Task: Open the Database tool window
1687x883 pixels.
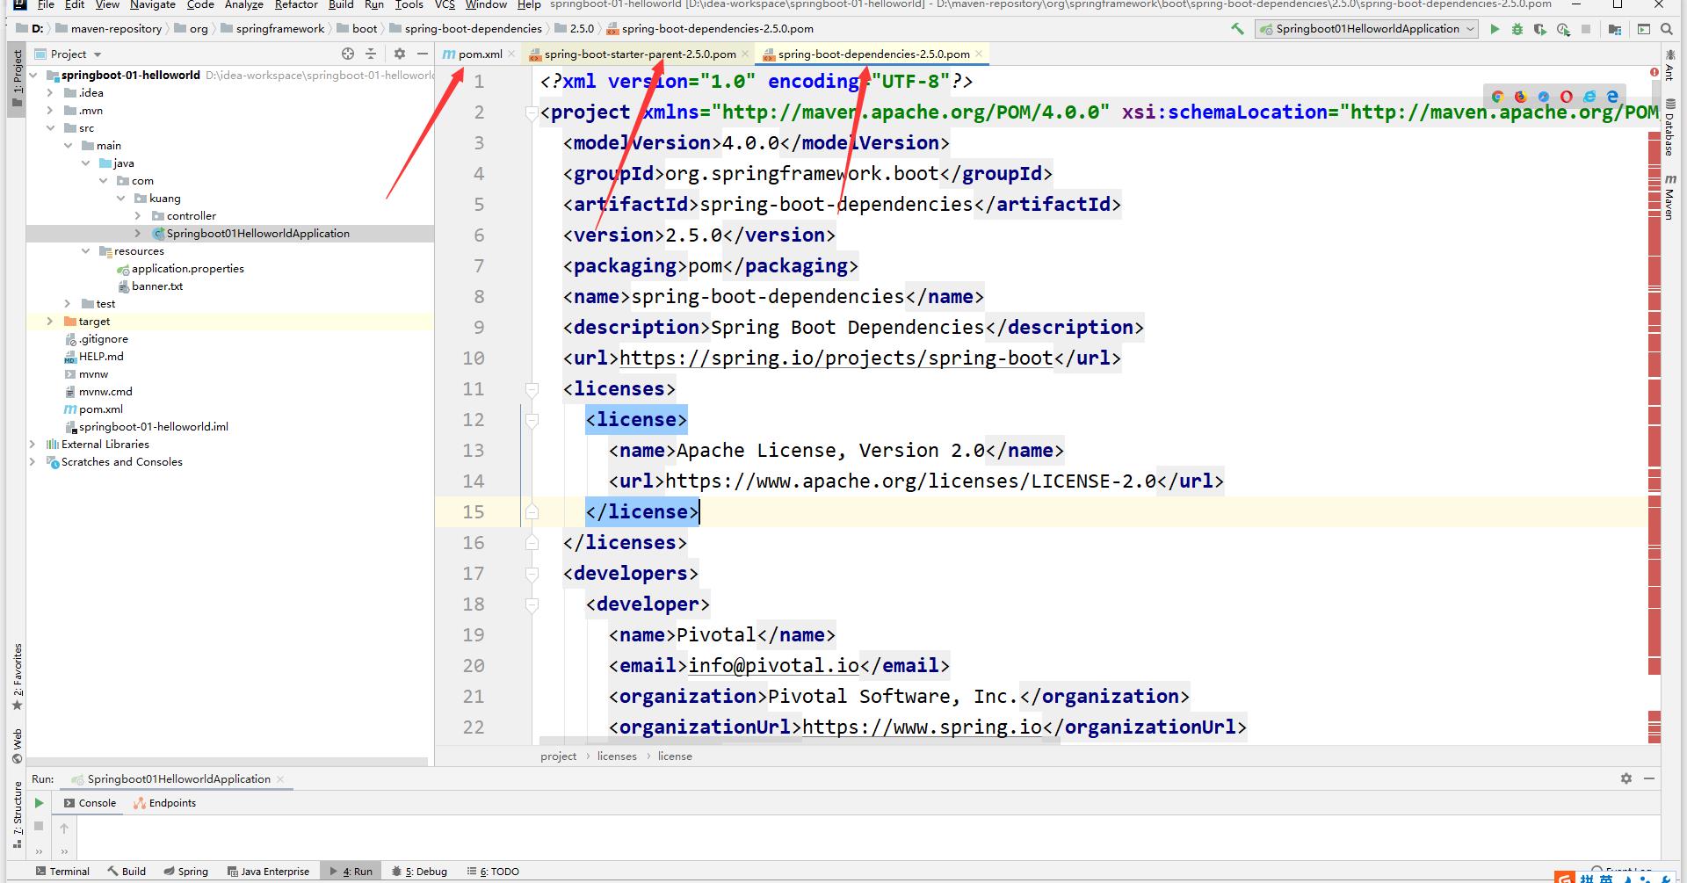Action: click(x=1669, y=128)
